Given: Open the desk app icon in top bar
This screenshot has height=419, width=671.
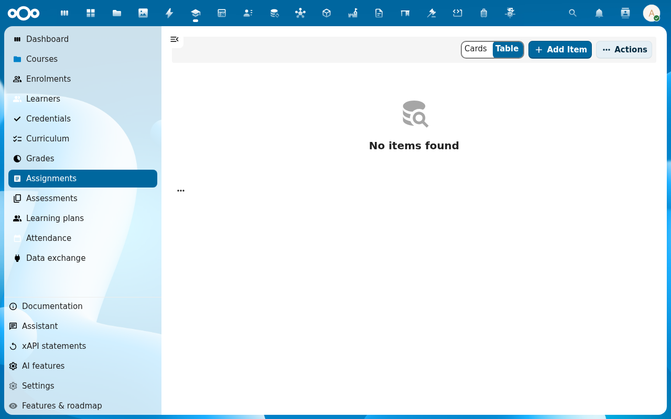Looking at the screenshot, I should [405, 13].
